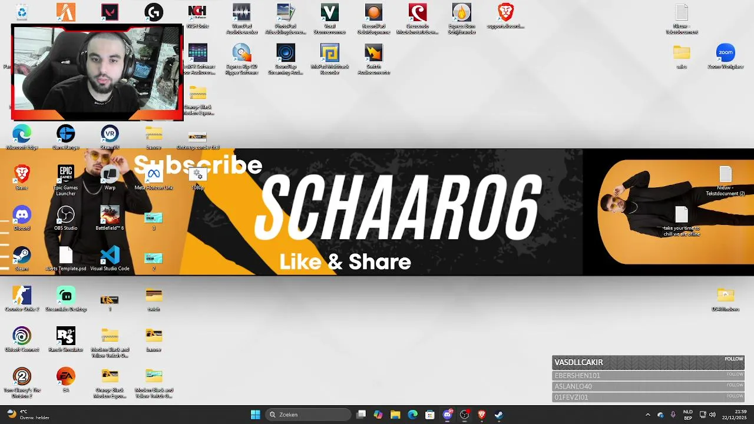Click the EBERSHEN101 follower entry
This screenshot has height=424, width=754.
point(648,376)
